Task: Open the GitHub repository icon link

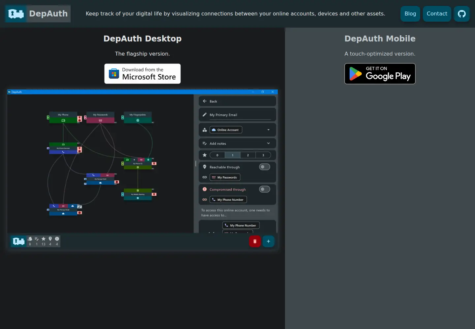Action: tap(461, 14)
